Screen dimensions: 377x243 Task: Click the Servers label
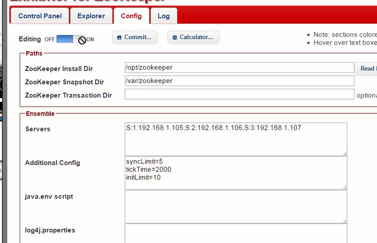click(x=38, y=129)
